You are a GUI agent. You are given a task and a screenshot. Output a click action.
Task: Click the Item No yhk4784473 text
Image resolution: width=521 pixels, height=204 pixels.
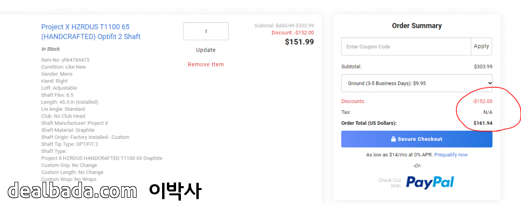(65, 60)
